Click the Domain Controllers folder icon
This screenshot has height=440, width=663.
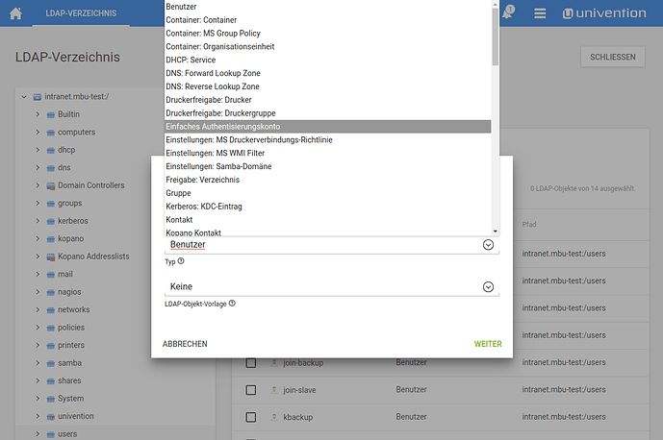51,185
